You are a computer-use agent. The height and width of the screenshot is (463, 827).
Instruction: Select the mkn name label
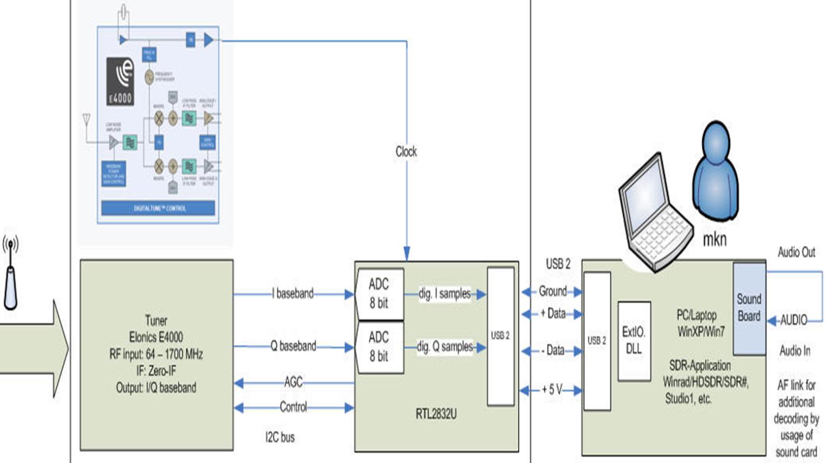(x=715, y=240)
